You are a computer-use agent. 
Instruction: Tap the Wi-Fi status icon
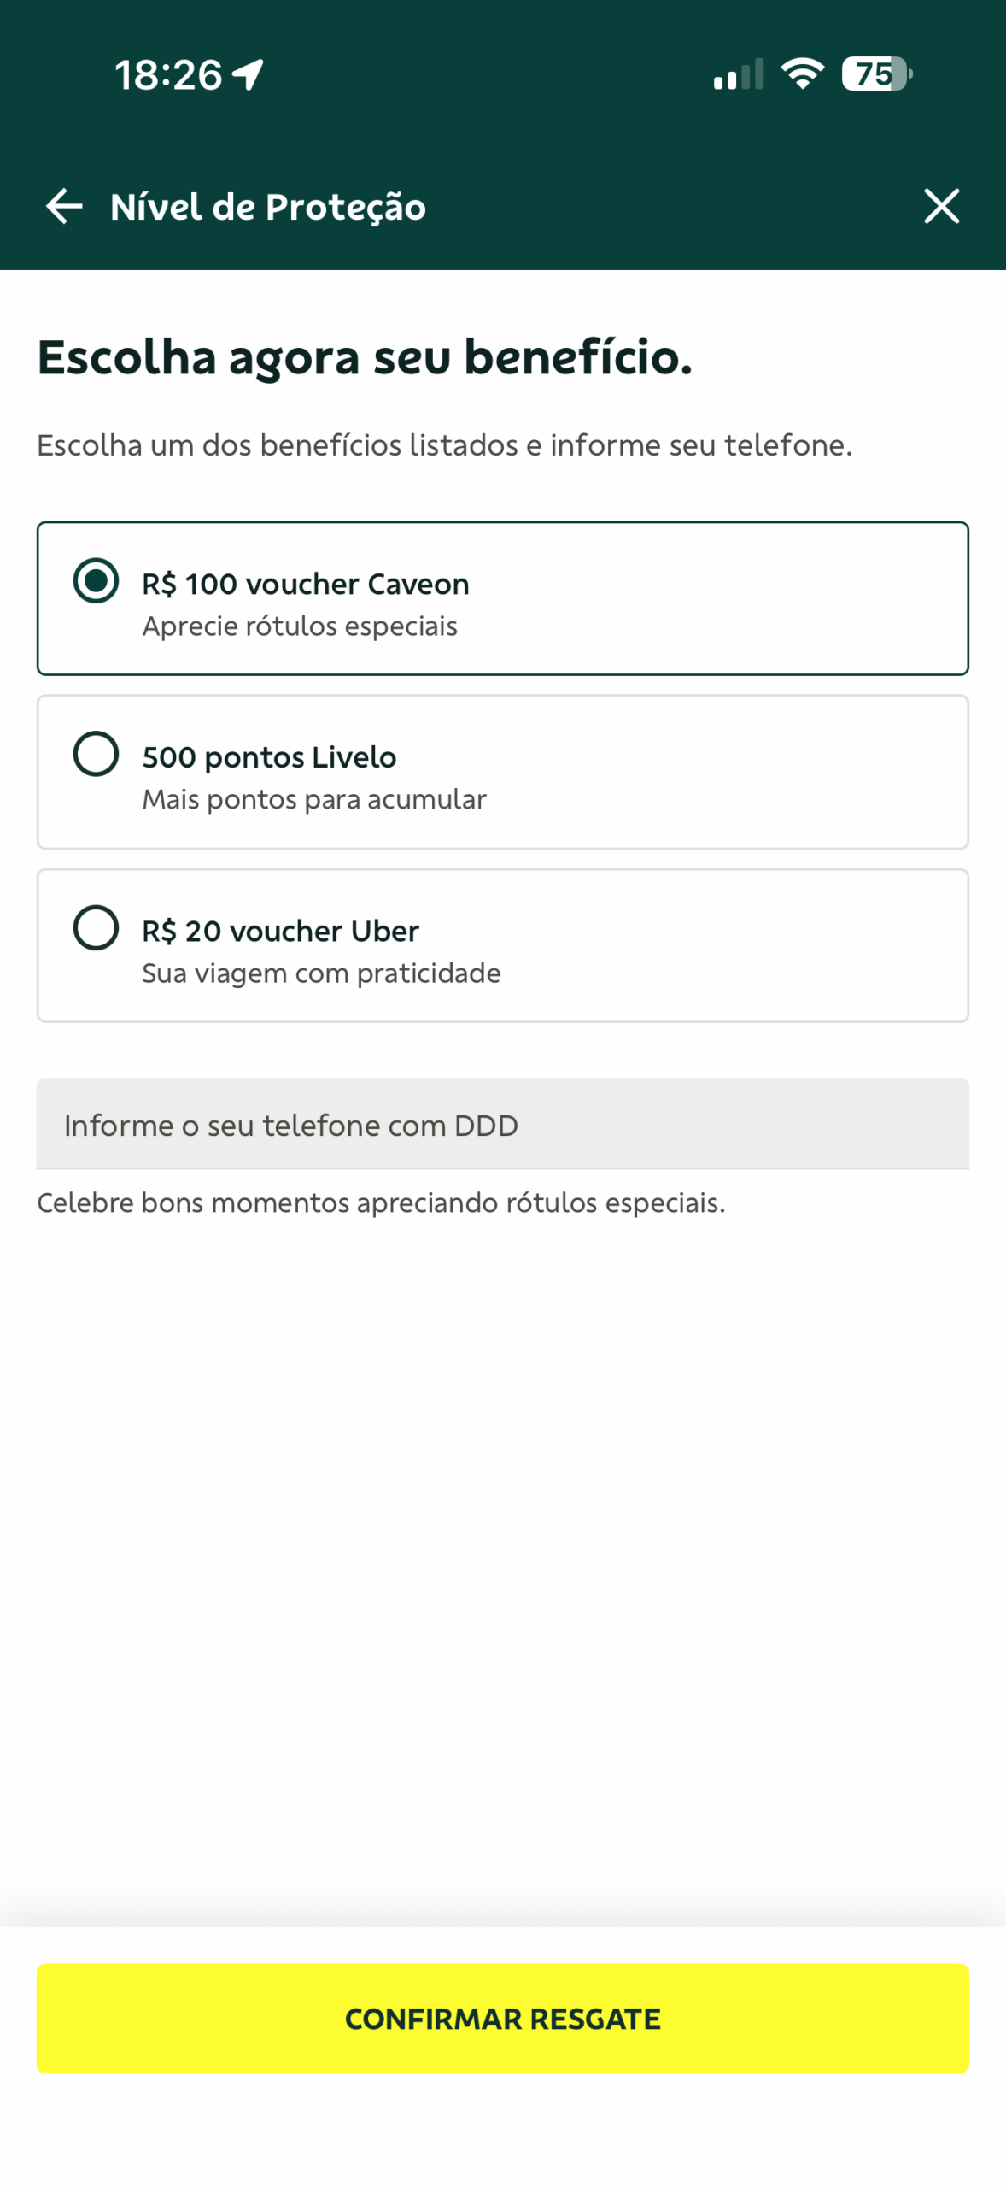[x=803, y=74]
